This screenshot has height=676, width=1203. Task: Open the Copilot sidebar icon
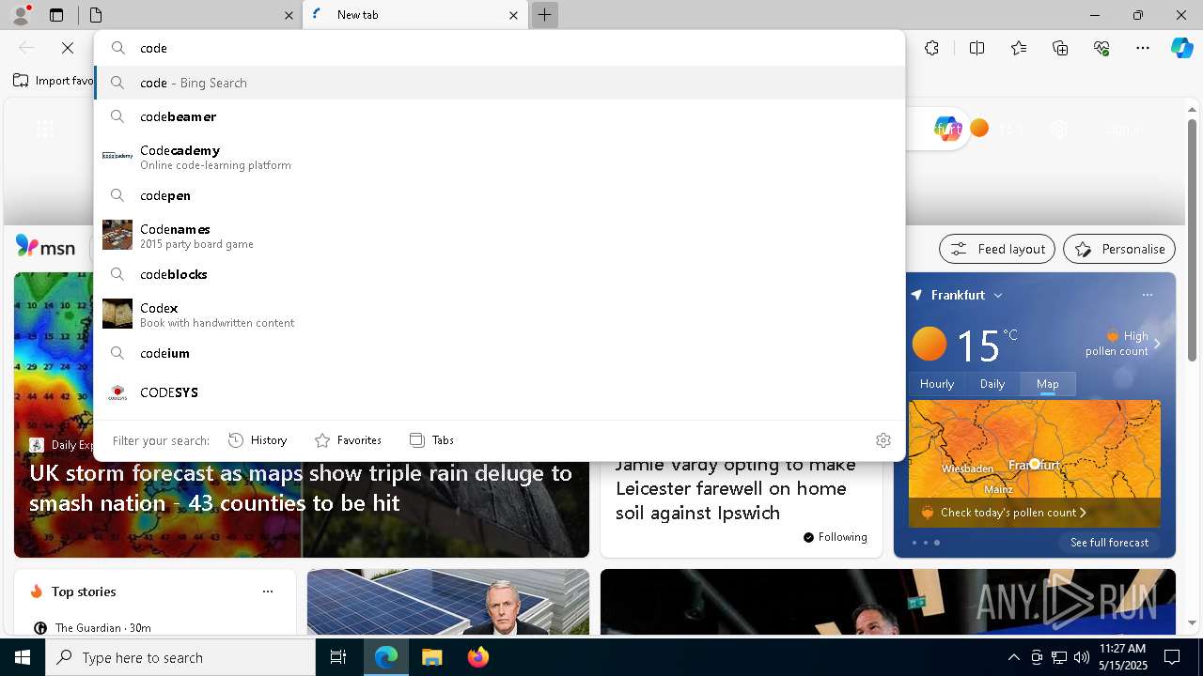point(1181,48)
